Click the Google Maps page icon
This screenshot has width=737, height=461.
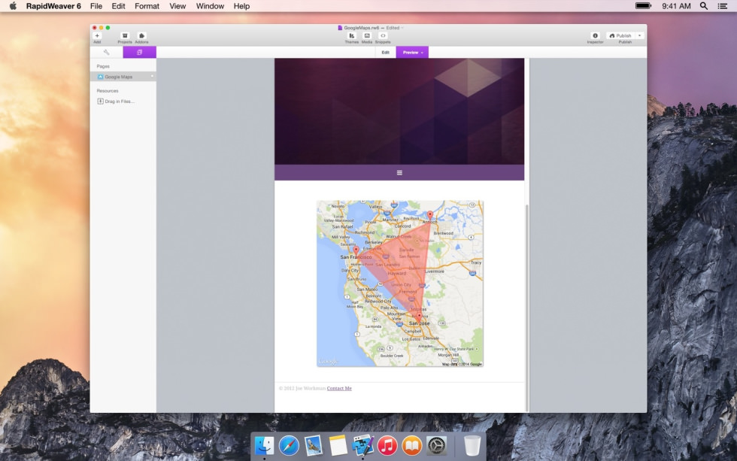[x=100, y=77]
